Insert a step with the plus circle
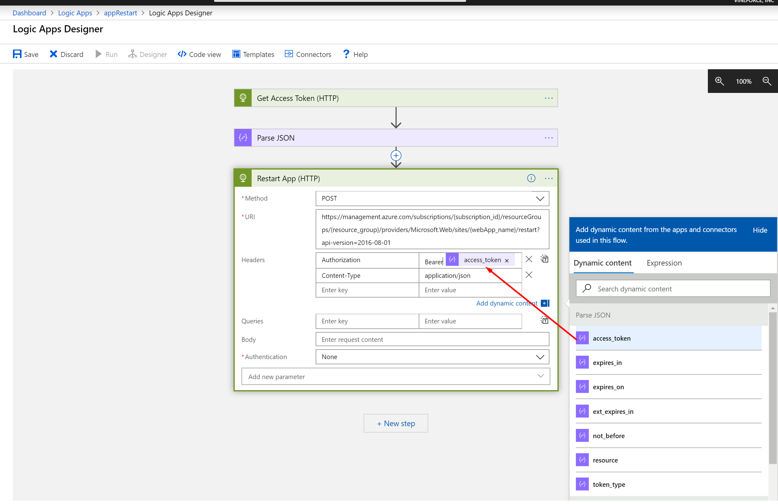The height and width of the screenshot is (504, 778). 396,155
